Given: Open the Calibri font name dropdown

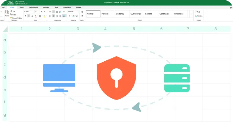Looking at the screenshot, I should click(28, 12).
